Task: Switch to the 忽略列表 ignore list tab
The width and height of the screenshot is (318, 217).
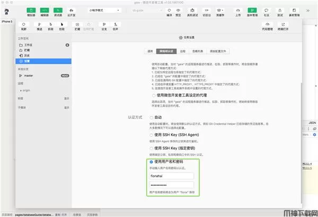Action: pyautogui.click(x=198, y=51)
